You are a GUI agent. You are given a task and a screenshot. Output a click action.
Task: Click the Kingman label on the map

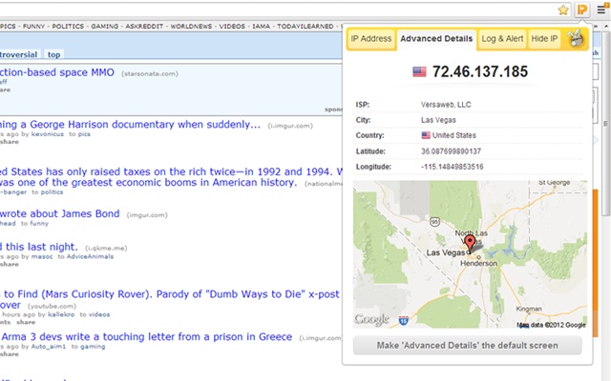click(529, 309)
